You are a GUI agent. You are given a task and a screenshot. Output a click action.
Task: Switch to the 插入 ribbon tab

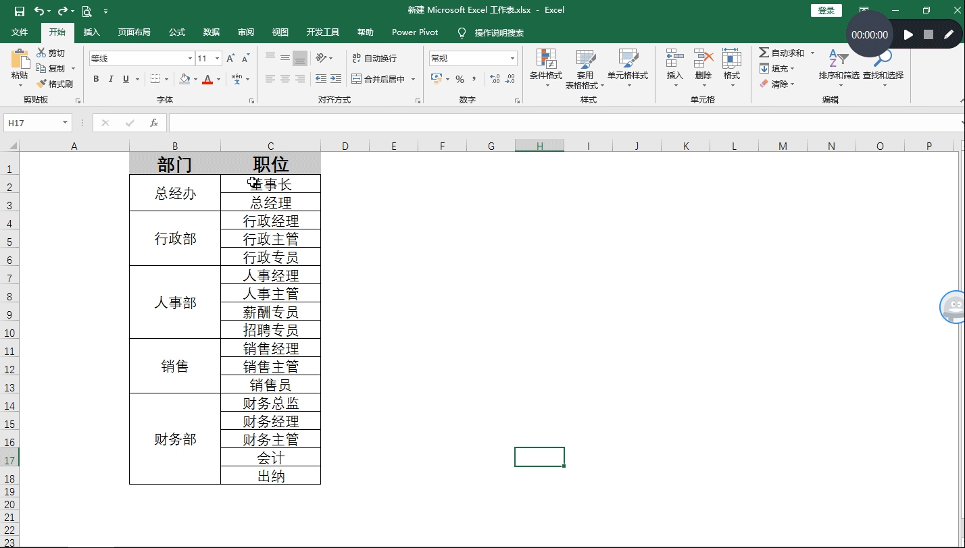pos(91,32)
